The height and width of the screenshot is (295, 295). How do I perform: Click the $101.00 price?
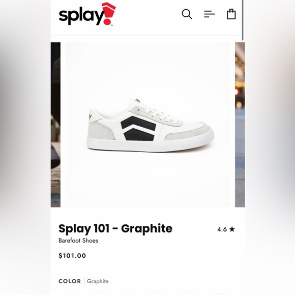[x=72, y=255]
